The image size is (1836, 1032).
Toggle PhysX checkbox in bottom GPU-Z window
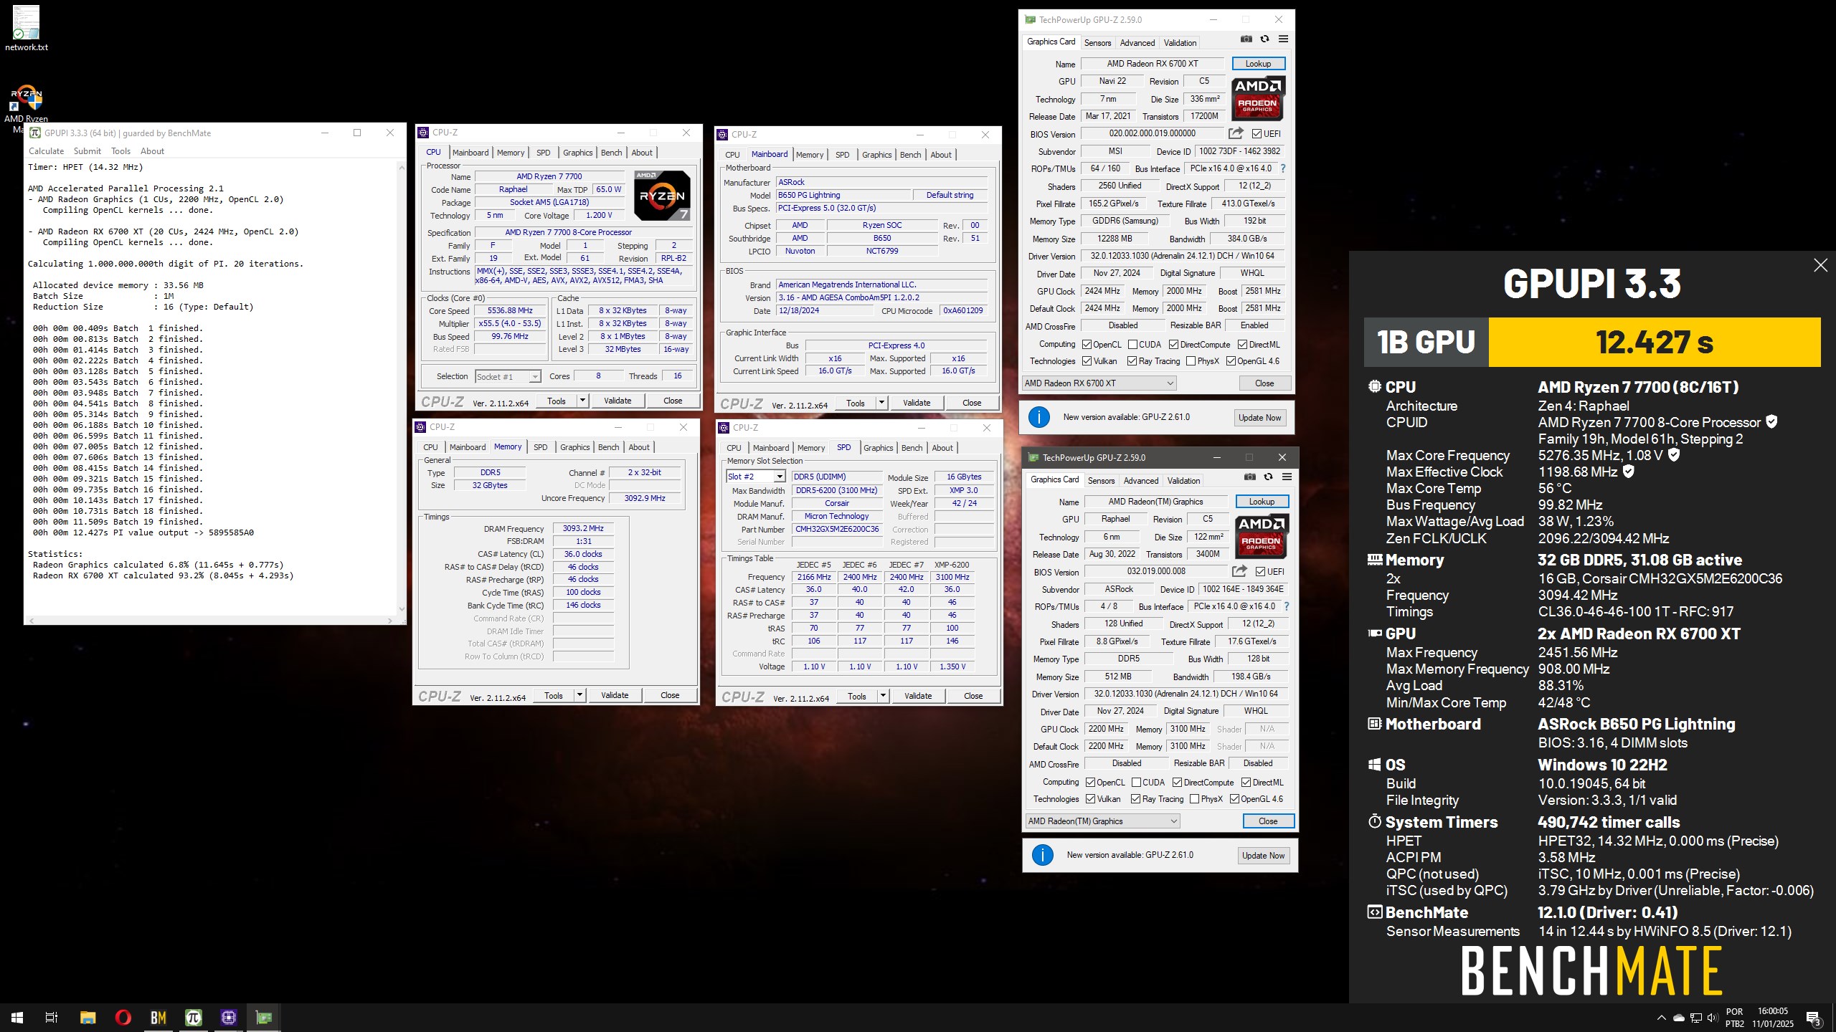1194,799
